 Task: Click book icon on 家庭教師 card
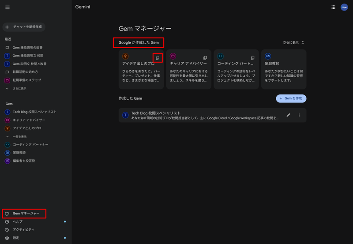click(x=268, y=56)
